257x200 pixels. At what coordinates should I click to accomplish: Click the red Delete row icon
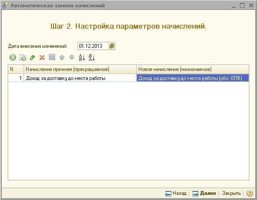point(42,57)
